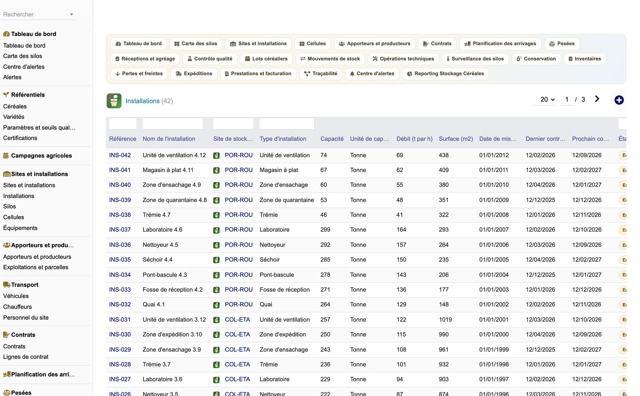Viewport: 640px width, 396px height.
Task: Click the Séchoir 4.4 name cell
Action: pos(158,260)
